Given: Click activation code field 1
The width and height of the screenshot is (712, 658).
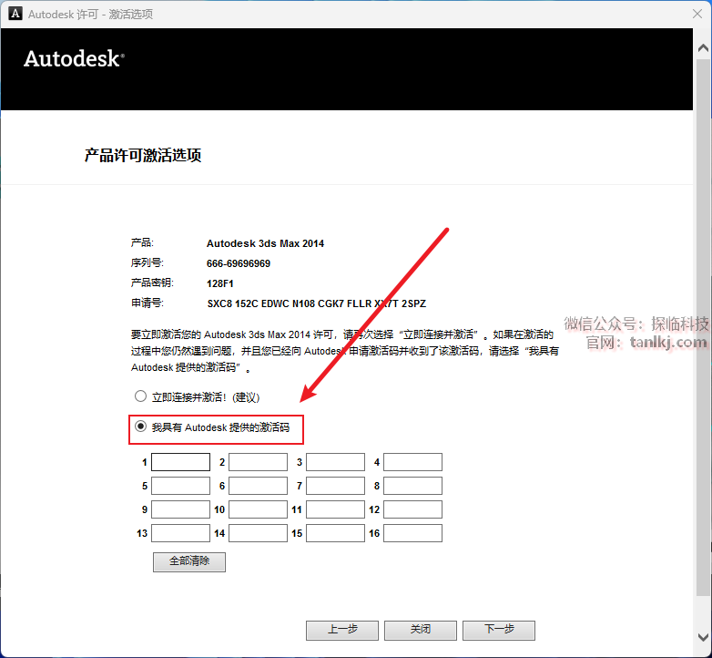Looking at the screenshot, I should coord(180,462).
